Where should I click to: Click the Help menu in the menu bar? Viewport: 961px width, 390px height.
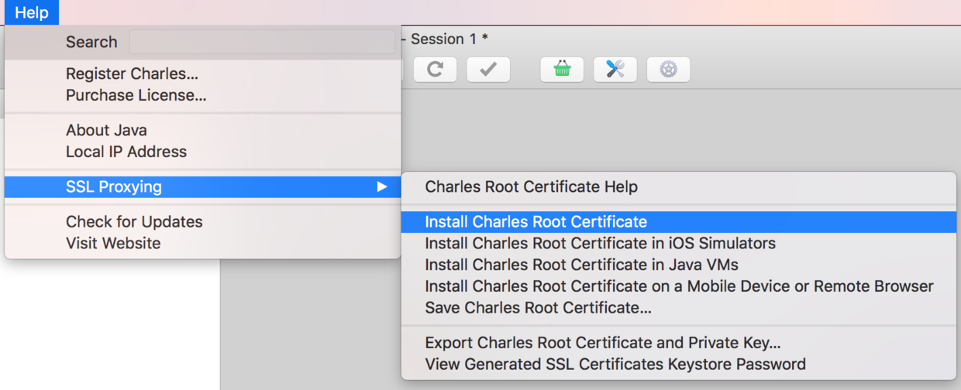31,12
